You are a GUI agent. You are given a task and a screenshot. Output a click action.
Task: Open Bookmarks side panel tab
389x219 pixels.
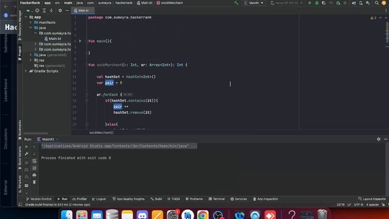tap(20, 129)
